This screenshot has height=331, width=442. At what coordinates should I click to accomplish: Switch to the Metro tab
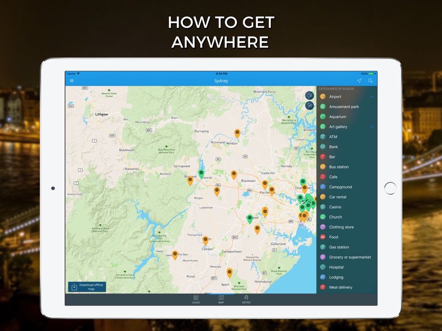[x=246, y=299]
